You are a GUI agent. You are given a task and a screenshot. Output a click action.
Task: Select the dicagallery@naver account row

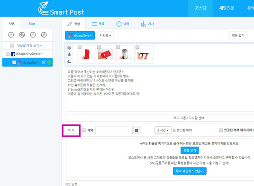(27, 54)
